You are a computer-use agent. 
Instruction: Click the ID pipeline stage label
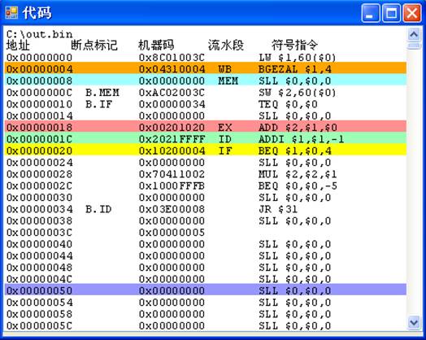point(225,139)
